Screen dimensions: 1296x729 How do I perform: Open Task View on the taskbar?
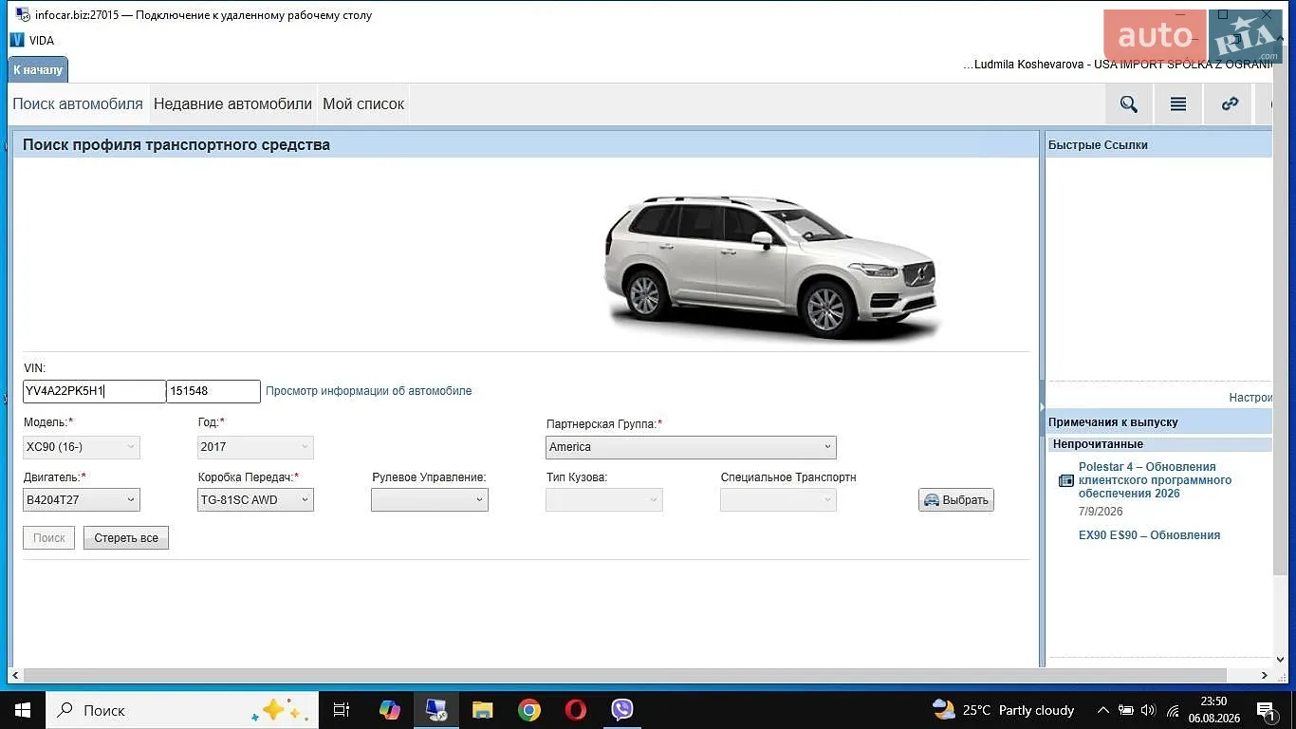pos(342,710)
